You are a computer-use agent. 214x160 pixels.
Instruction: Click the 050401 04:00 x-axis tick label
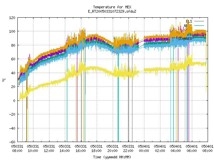176,149
